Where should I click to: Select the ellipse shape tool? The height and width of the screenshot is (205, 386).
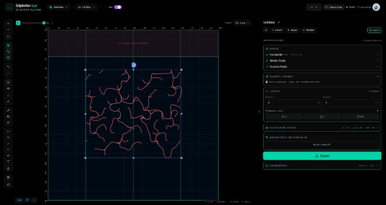click(8, 137)
